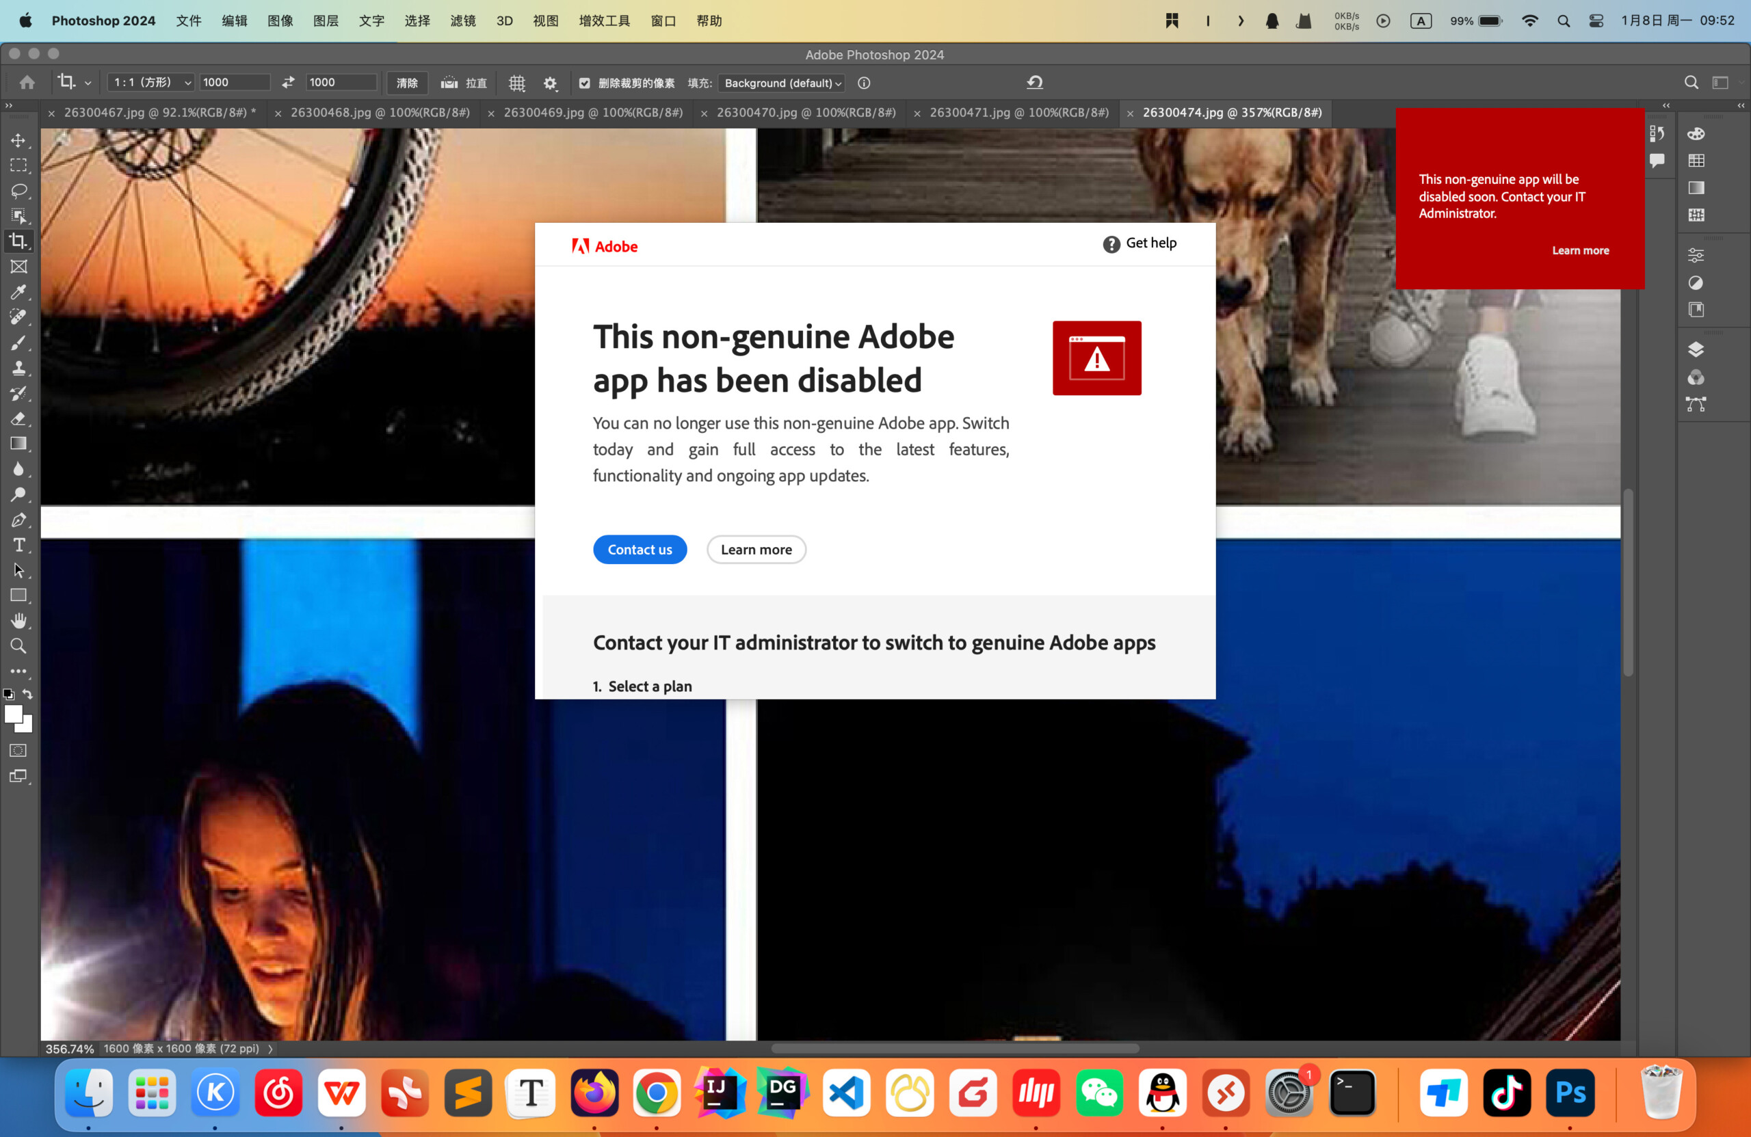The height and width of the screenshot is (1137, 1751).
Task: Close the 26300474.jpg tab
Action: point(1130,113)
